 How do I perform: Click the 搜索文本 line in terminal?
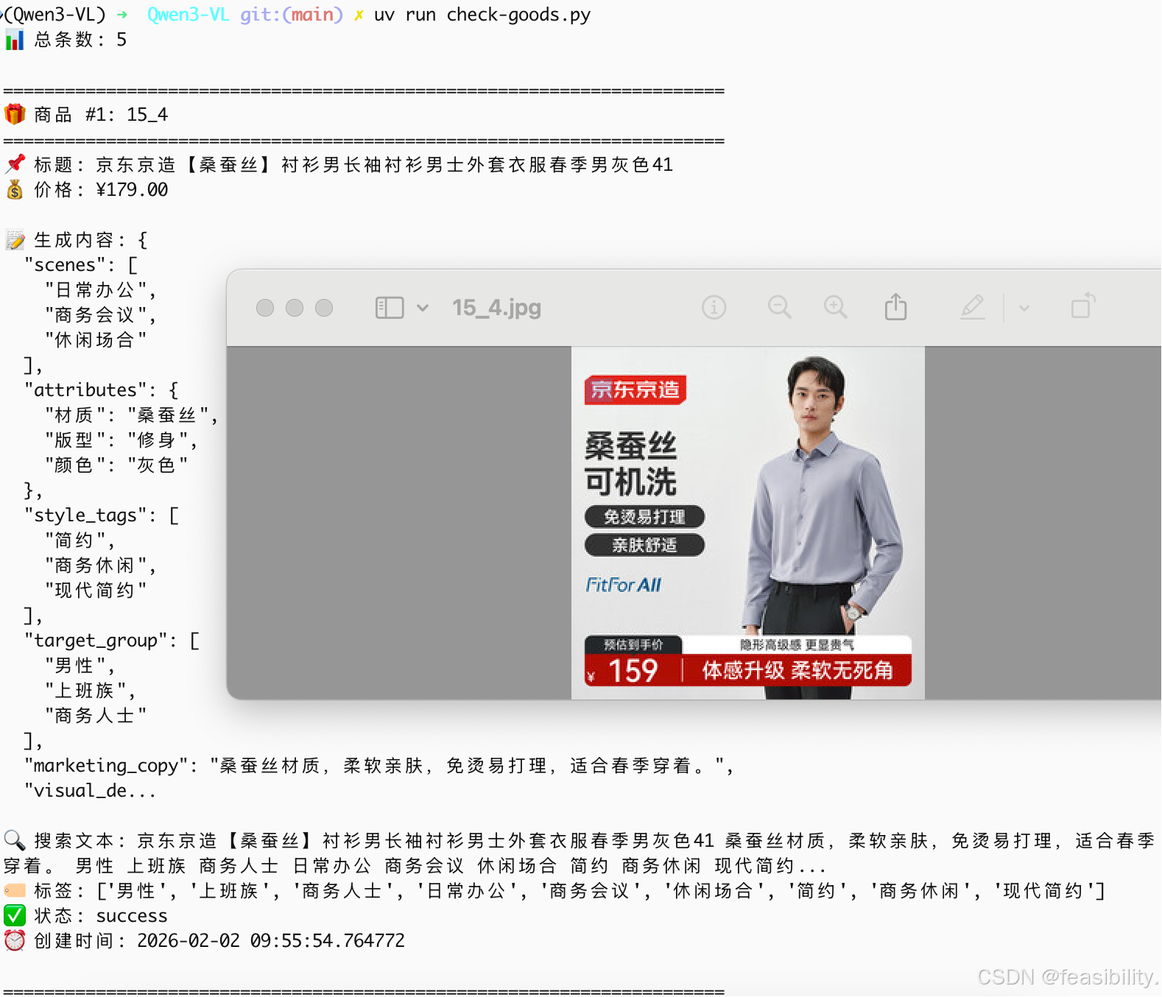tap(580, 853)
